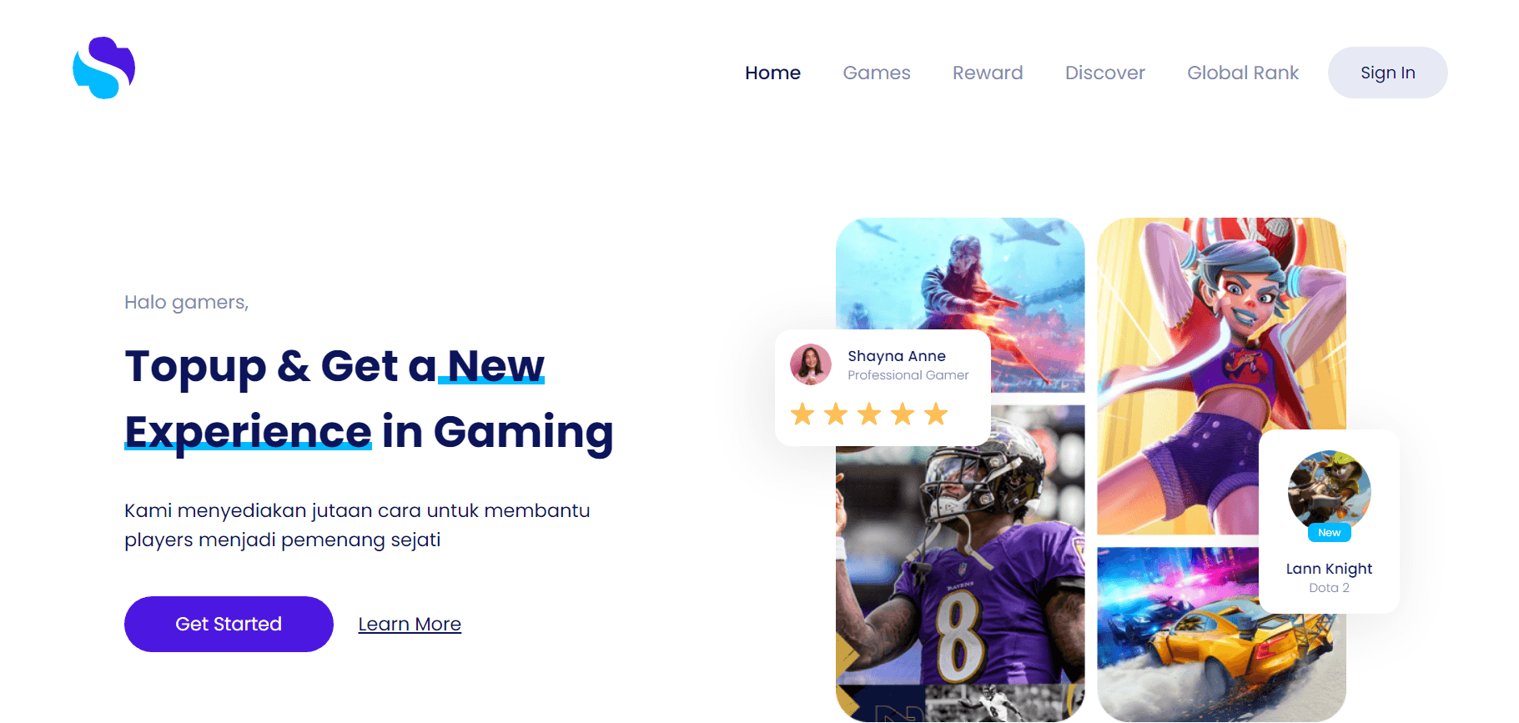Click the first star in the rating
1519x723 pixels.
(802, 414)
